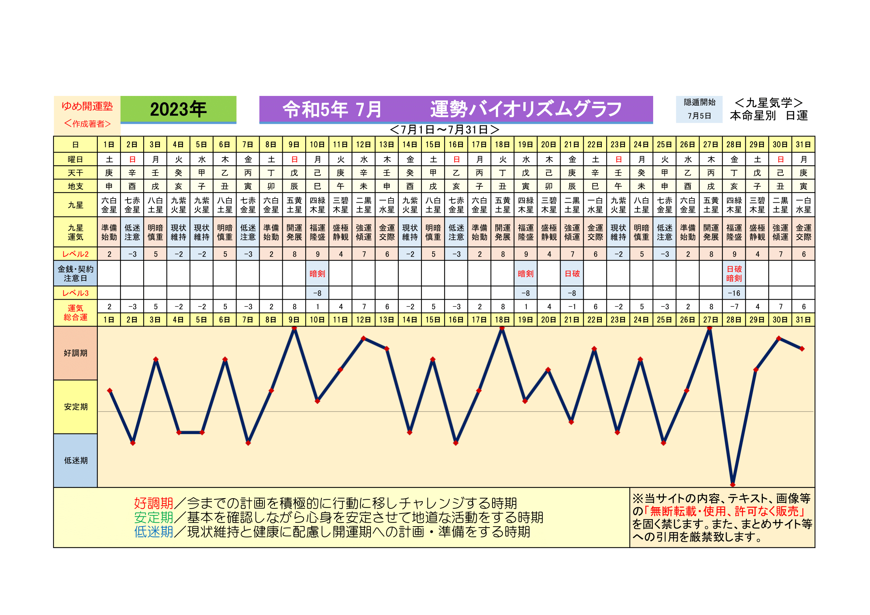Click the lowest graph point at 28日

[732, 484]
